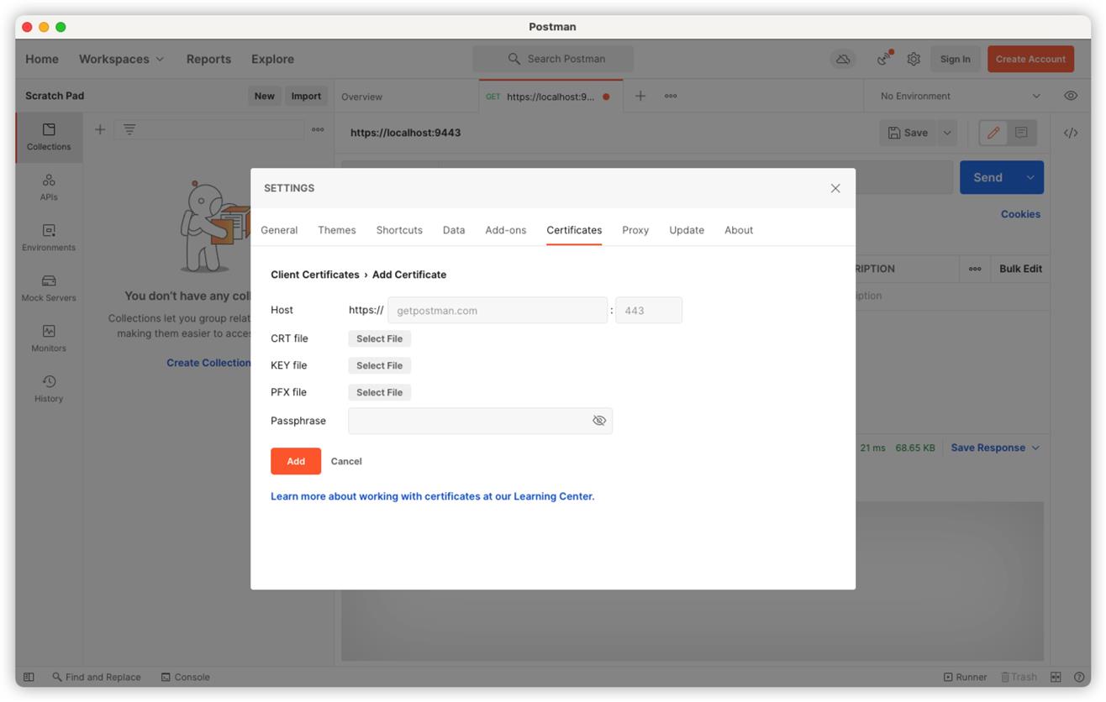Viewport: 1106px width, 702px height.
Task: Go to Home in the top navigation
Action: pos(42,59)
